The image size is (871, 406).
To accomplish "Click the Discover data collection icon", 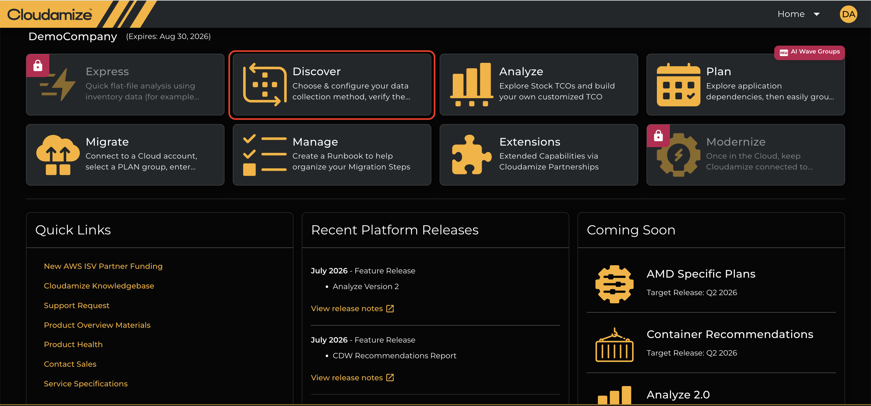I will click(x=265, y=85).
